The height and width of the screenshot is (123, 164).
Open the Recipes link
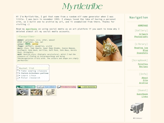(143, 67)
